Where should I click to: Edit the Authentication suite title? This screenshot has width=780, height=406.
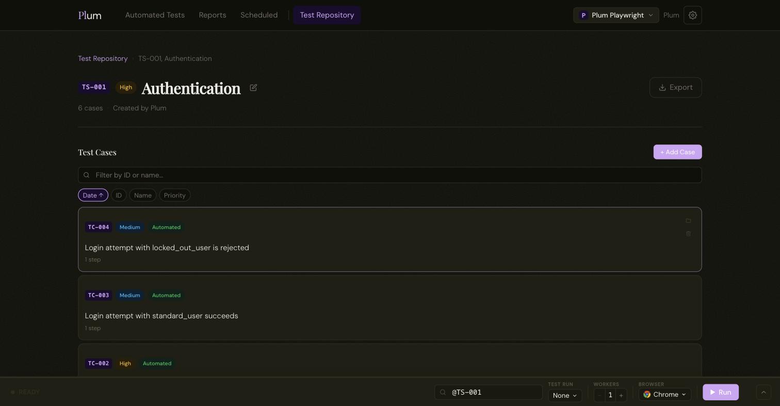(253, 88)
